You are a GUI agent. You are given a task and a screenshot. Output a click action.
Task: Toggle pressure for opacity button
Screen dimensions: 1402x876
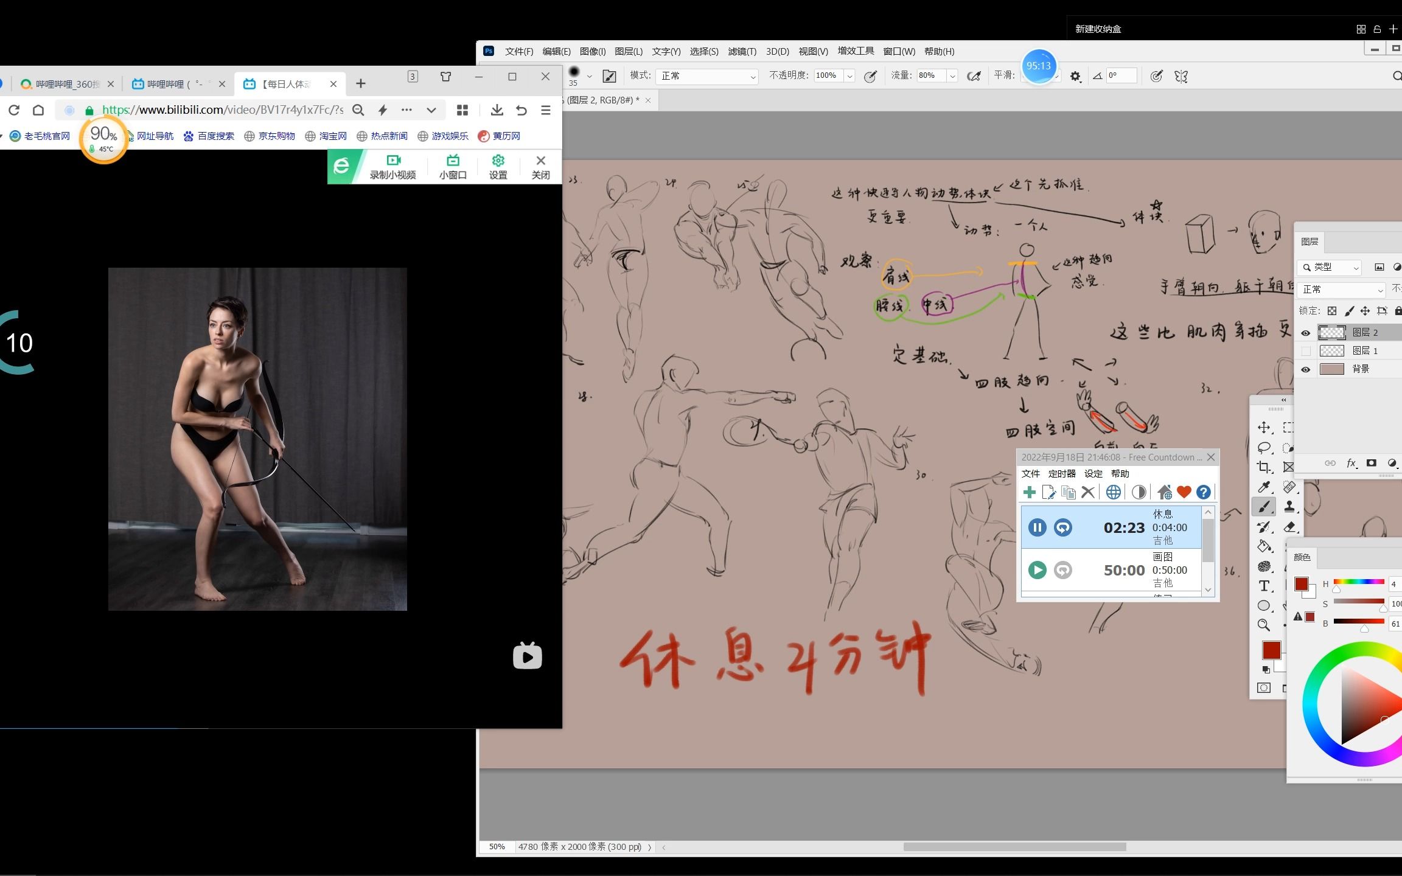[871, 76]
